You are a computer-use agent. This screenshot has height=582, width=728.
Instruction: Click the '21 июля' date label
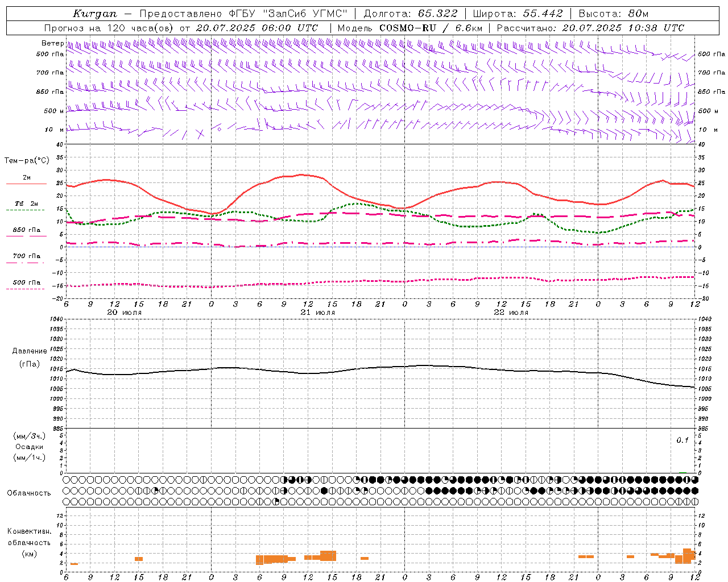[x=318, y=313]
